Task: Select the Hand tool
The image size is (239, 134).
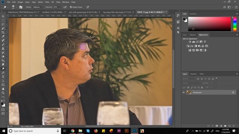Action: (x=3, y=89)
